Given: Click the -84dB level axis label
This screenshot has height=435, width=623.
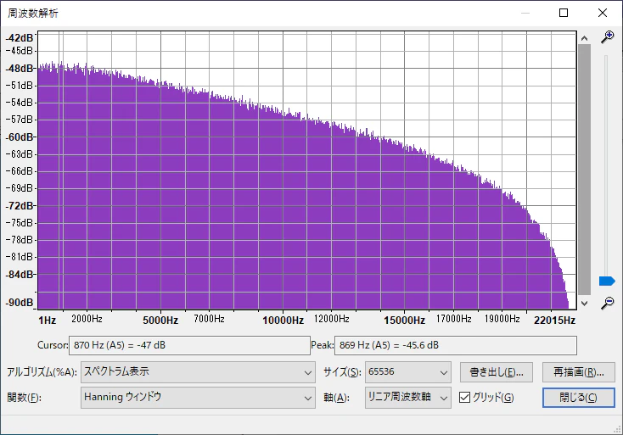Looking at the screenshot, I should pyautogui.click(x=20, y=274).
